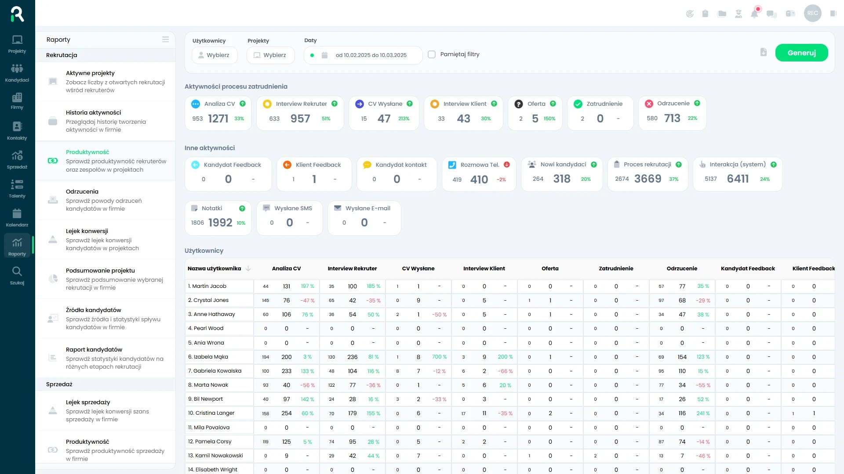Open Kalendarz in left sidebar

click(x=17, y=218)
